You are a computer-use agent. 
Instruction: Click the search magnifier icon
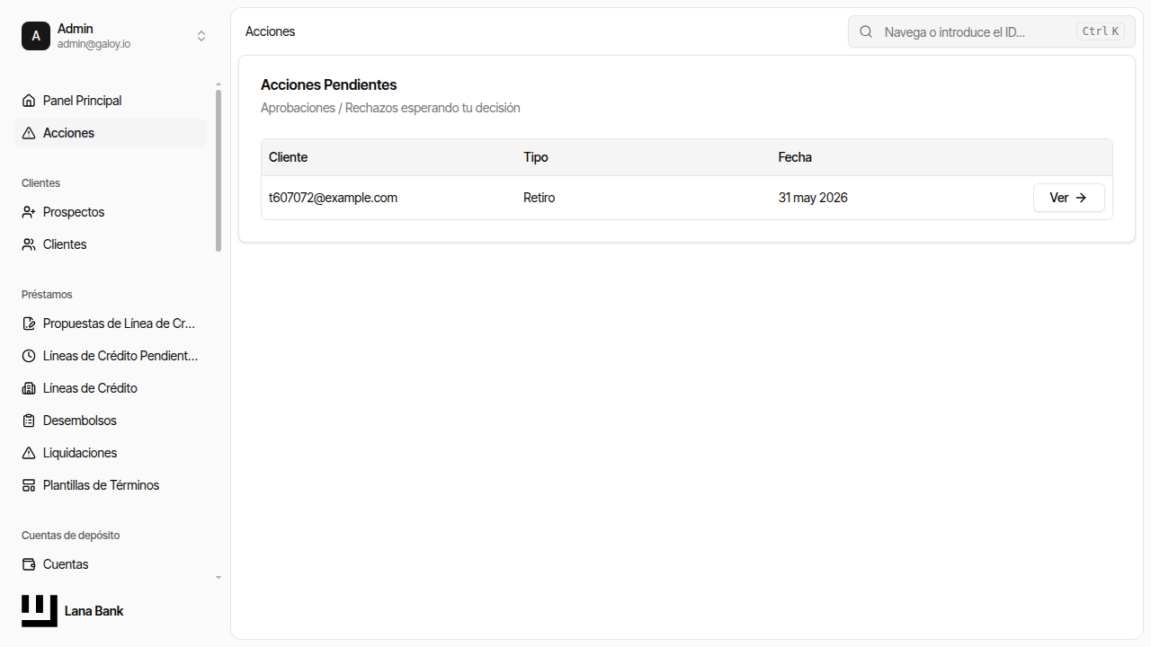coord(866,31)
